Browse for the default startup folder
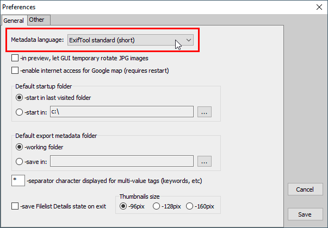Viewport: 328px width, 228px height. tap(204, 112)
